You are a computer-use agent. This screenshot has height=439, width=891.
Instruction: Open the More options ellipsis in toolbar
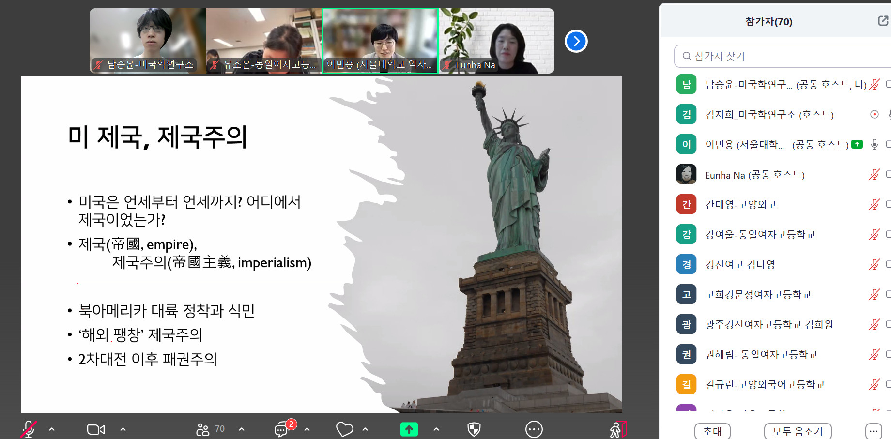click(x=534, y=429)
